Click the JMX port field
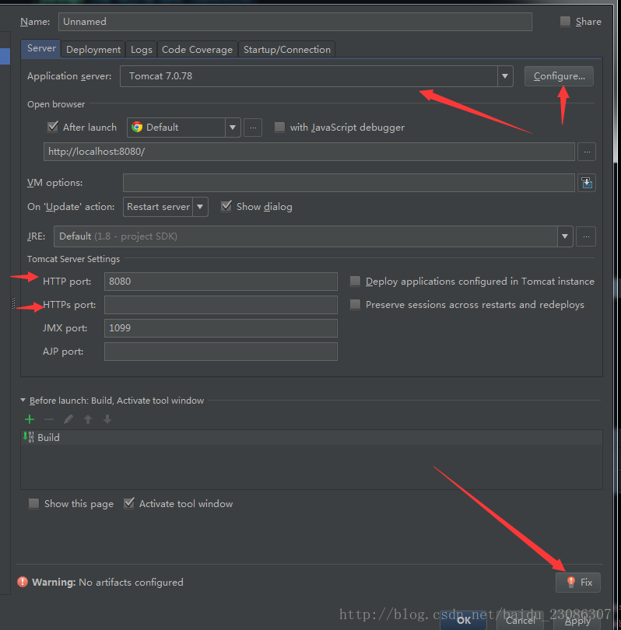This screenshot has height=630, width=621. (x=221, y=328)
